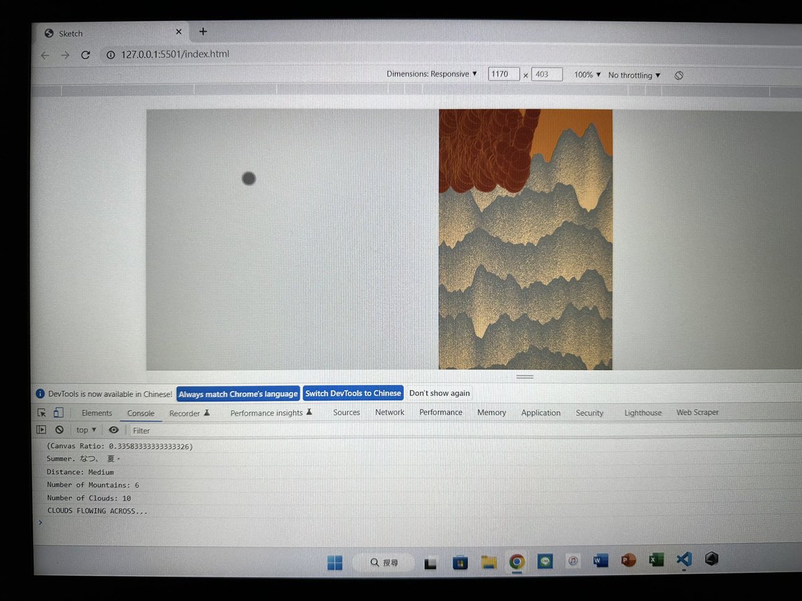
Task: Click the browser forward arrow
Action: [x=65, y=55]
